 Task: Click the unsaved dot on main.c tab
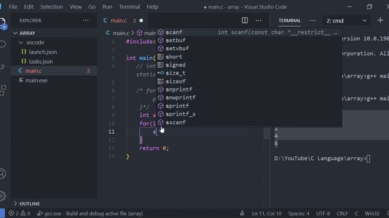pos(141,21)
